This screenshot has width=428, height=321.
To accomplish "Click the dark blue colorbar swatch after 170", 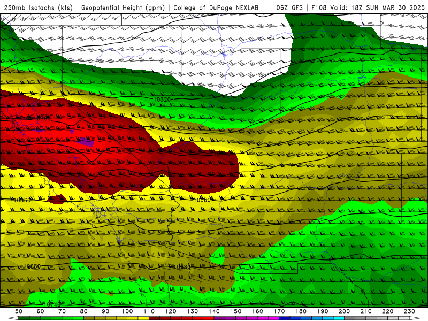I will pos(285,318).
